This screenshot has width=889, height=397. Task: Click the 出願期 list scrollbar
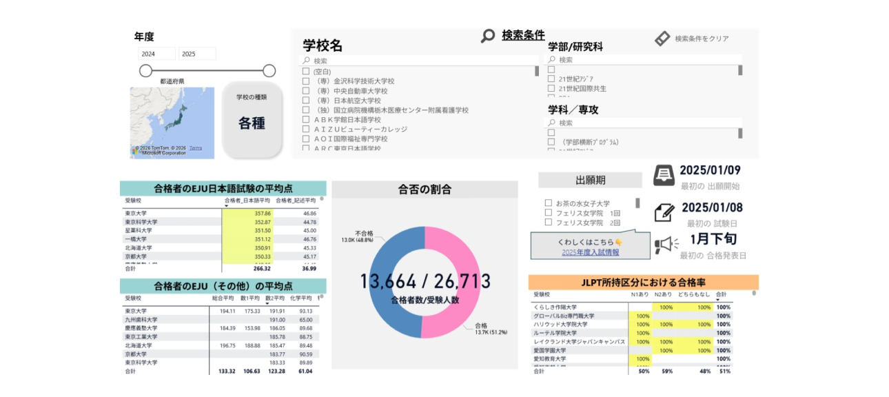point(637,203)
